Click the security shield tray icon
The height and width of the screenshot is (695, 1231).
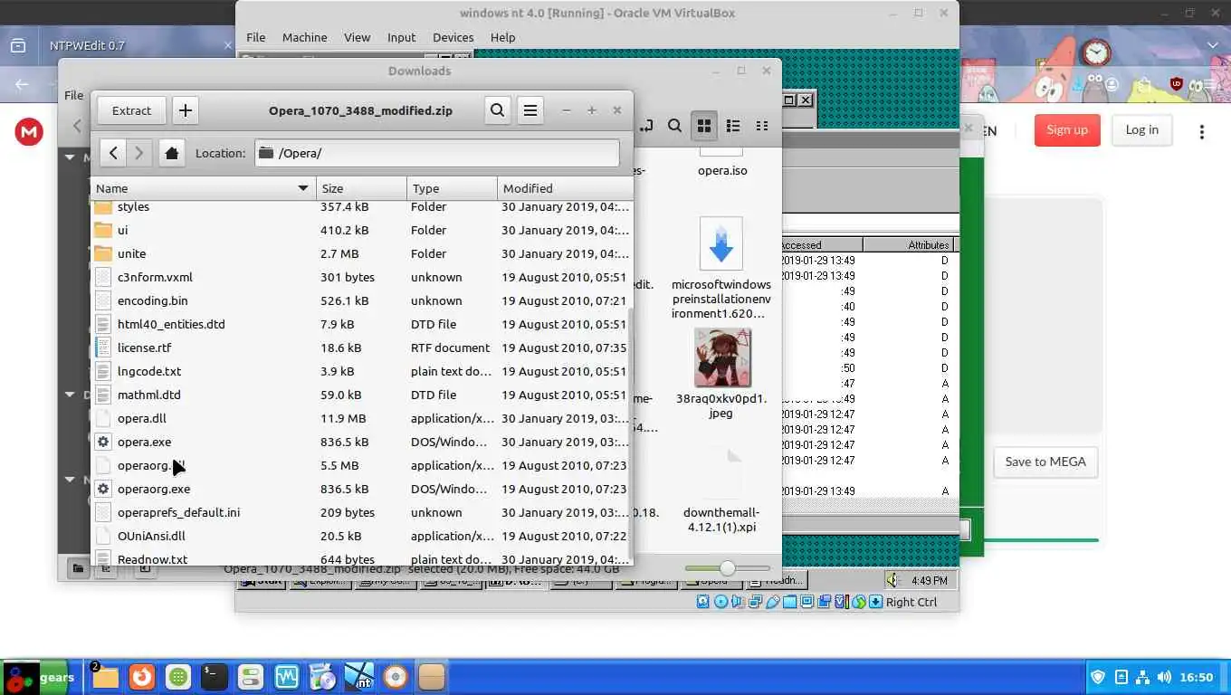click(x=1098, y=677)
